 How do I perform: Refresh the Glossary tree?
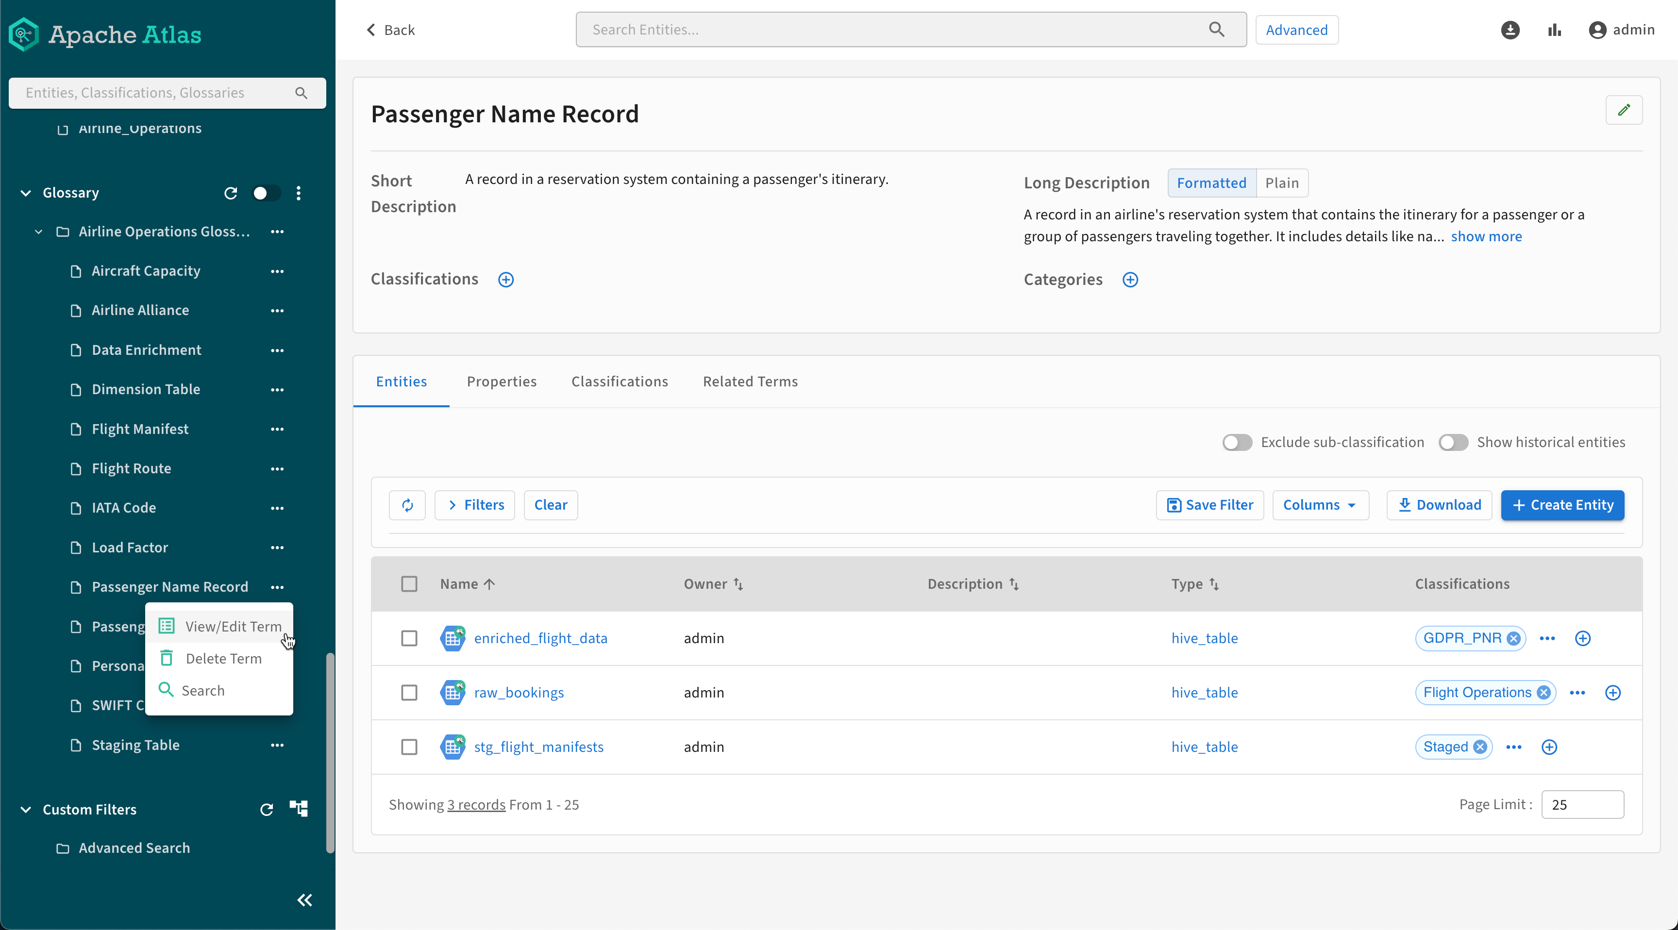coord(231,193)
